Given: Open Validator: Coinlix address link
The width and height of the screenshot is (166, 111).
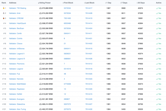Looking at the screenshot, I should pyautogui.click(x=16, y=39).
